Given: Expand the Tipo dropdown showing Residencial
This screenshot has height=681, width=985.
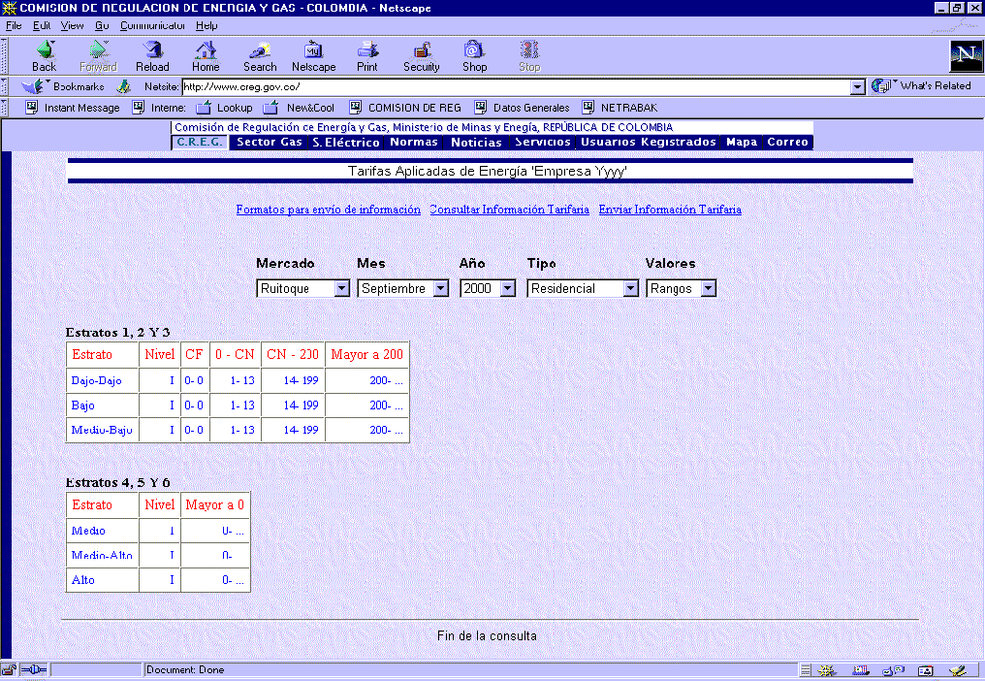Looking at the screenshot, I should pyautogui.click(x=584, y=288).
